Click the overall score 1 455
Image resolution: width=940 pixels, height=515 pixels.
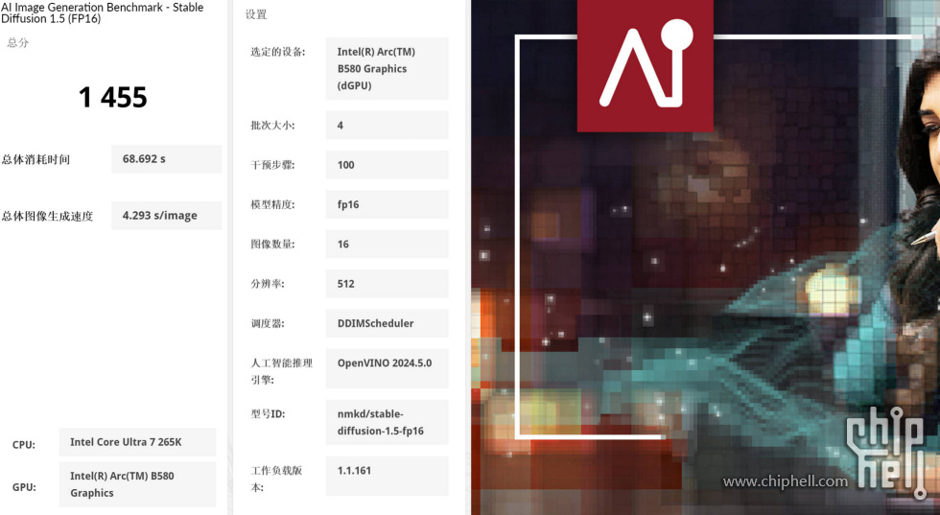[x=113, y=97]
